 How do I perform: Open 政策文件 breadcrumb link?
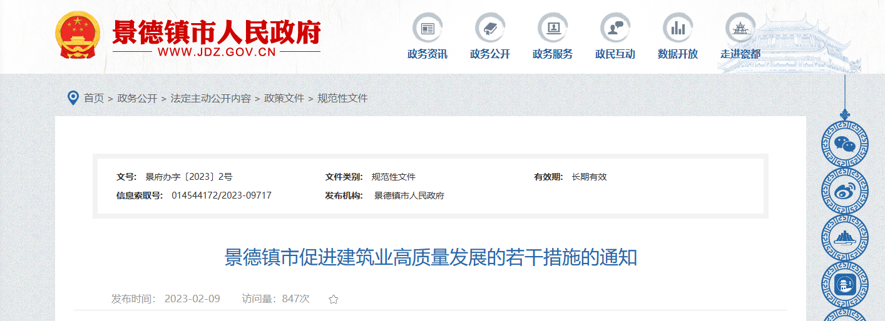click(284, 98)
